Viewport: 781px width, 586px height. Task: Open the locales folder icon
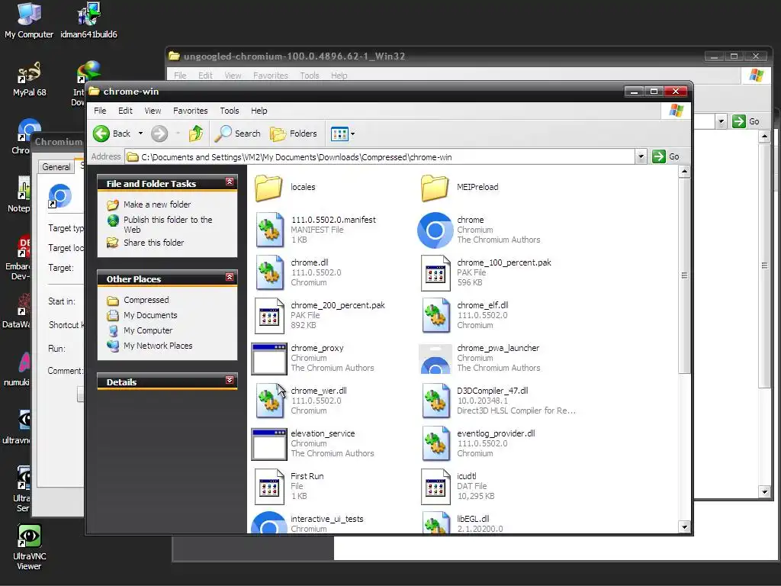click(269, 188)
